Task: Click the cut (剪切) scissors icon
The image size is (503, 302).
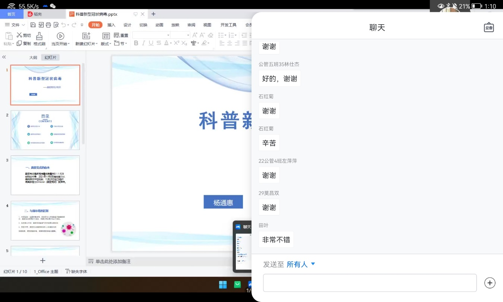Action: (x=20, y=35)
